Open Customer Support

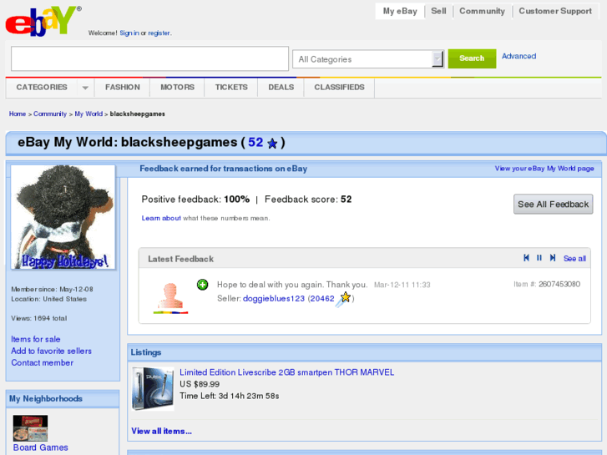pos(555,11)
